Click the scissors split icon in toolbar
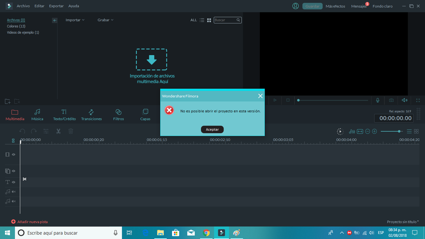425x239 pixels. pos(58,131)
